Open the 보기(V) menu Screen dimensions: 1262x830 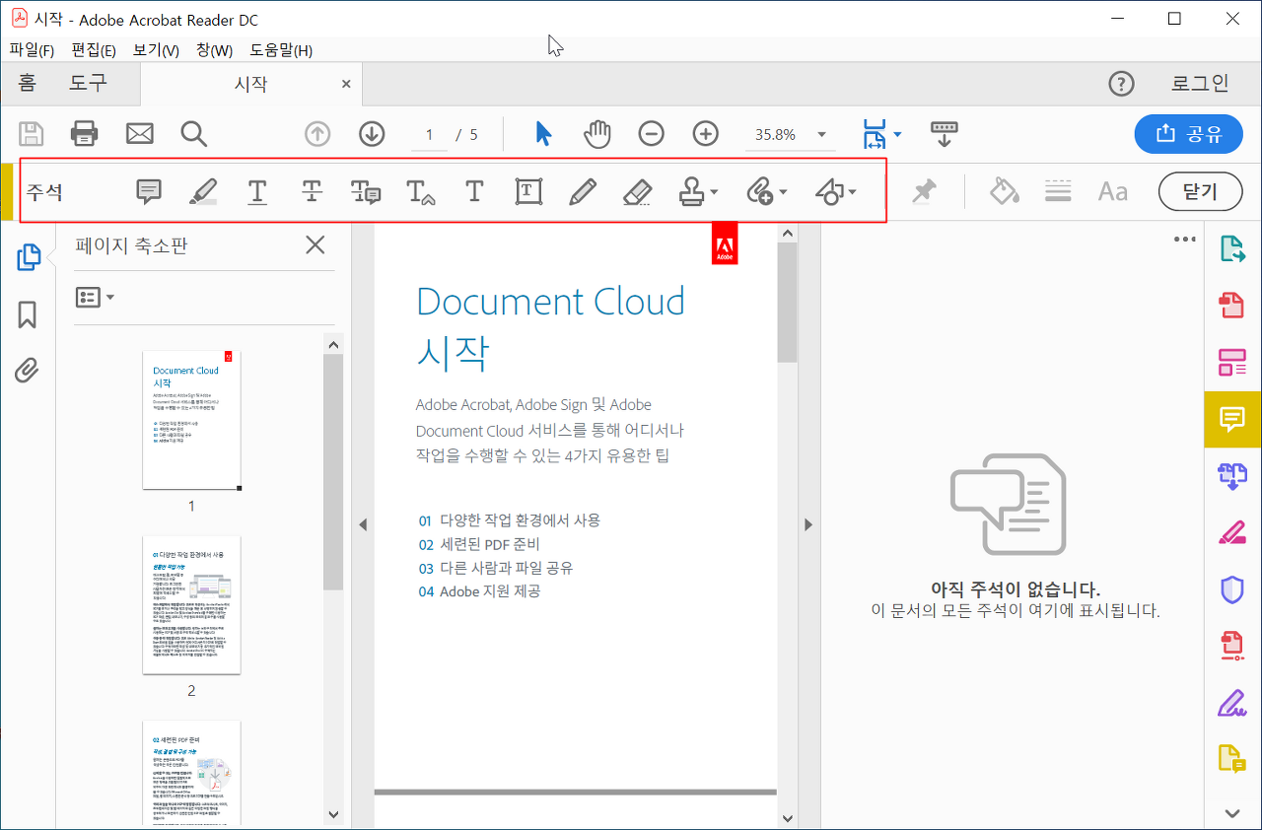point(156,50)
